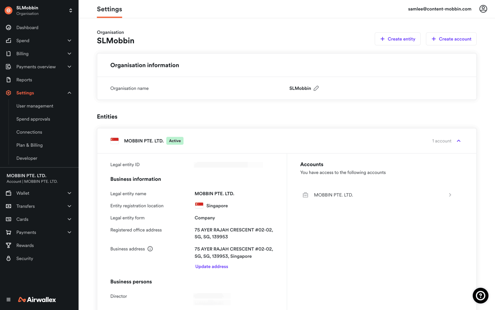Collapse the Settings menu chevron
The height and width of the screenshot is (310, 495).
[x=69, y=93]
